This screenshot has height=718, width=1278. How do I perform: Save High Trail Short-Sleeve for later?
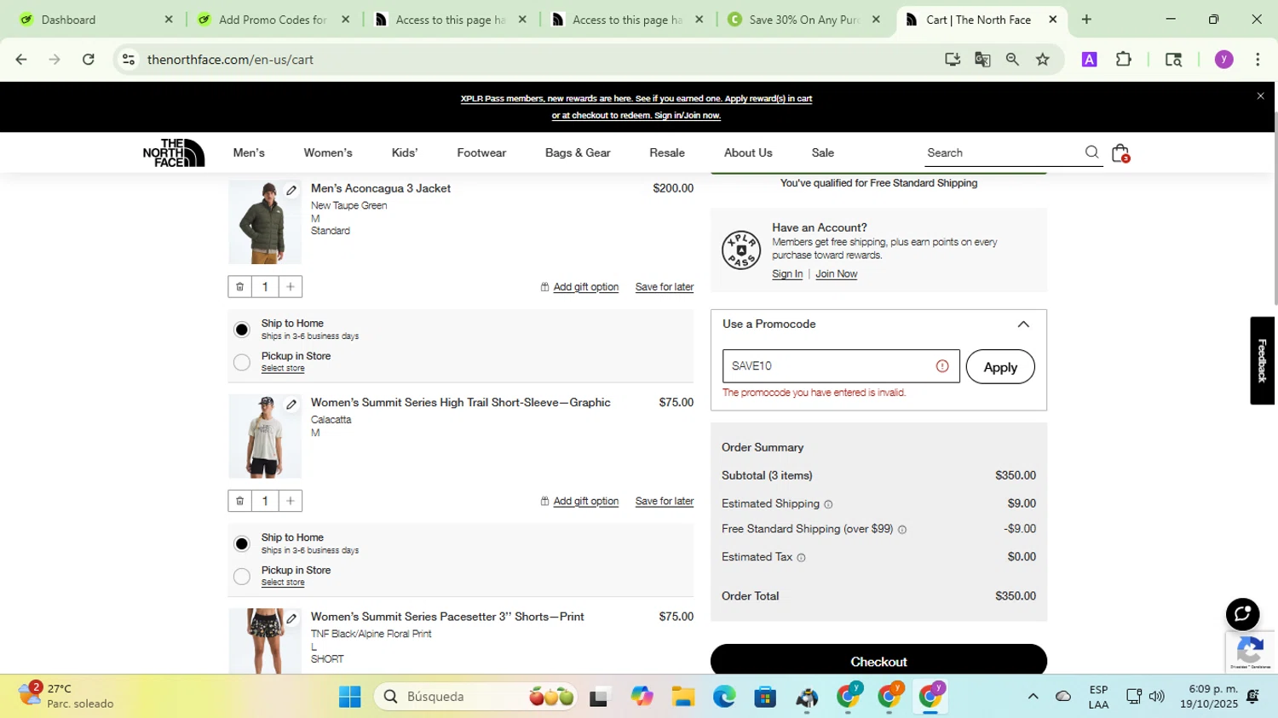point(665,501)
